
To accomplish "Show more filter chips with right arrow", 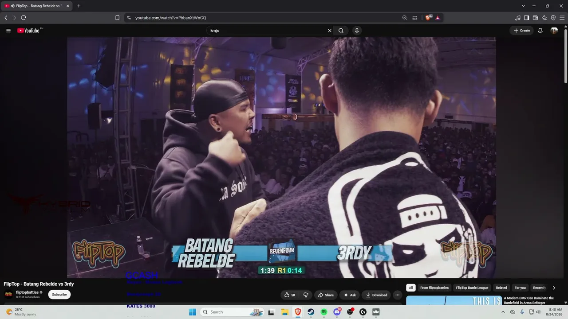I will pyautogui.click(x=554, y=288).
